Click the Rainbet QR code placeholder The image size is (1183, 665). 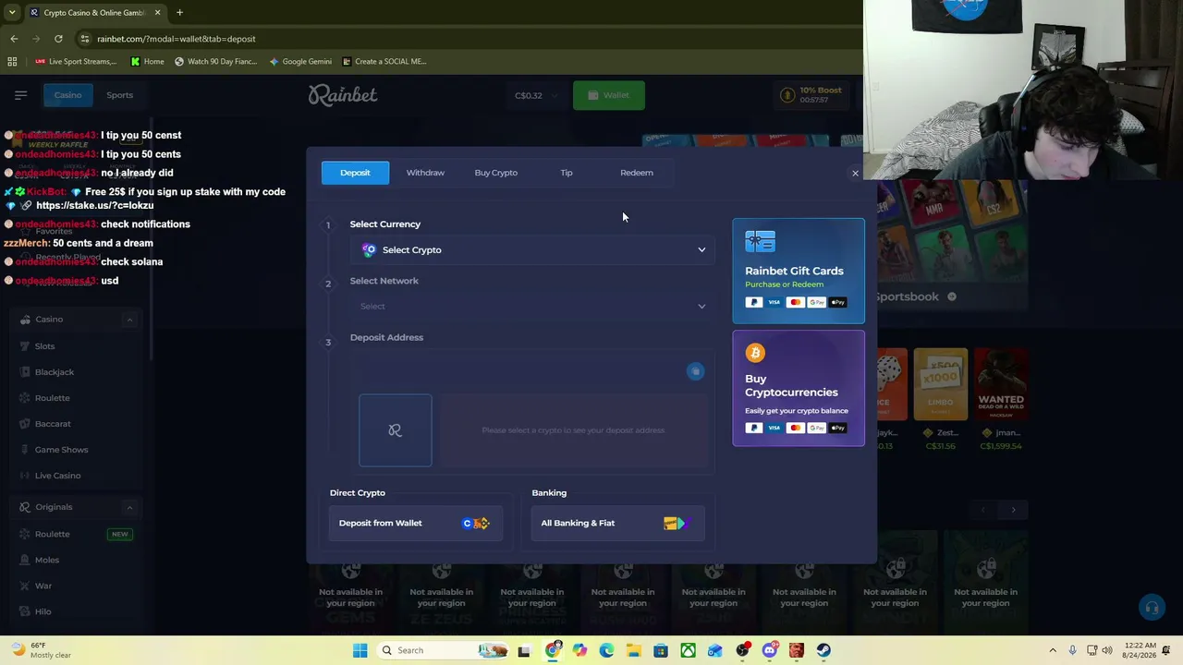[x=396, y=430]
